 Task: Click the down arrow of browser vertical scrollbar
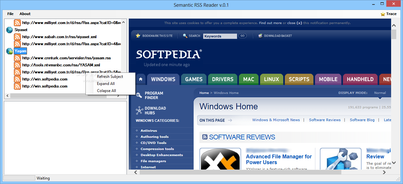[x=394, y=163]
